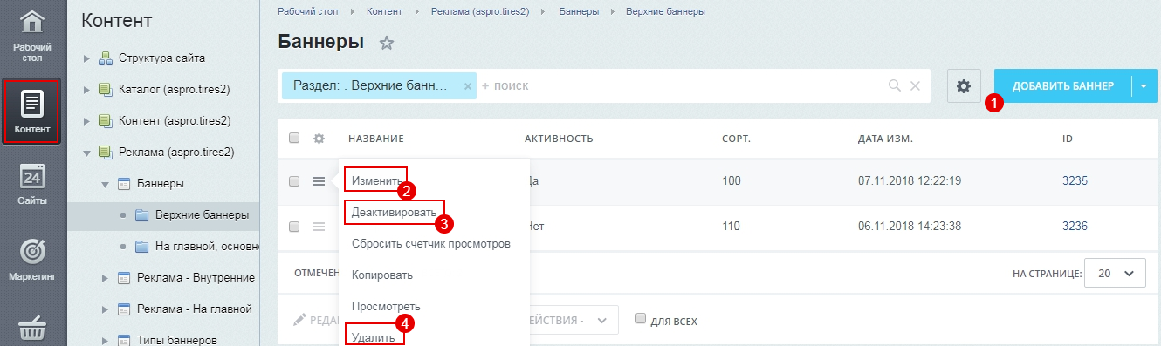
Task: Sort table by НАЗВАНИЕ column
Action: (x=376, y=139)
